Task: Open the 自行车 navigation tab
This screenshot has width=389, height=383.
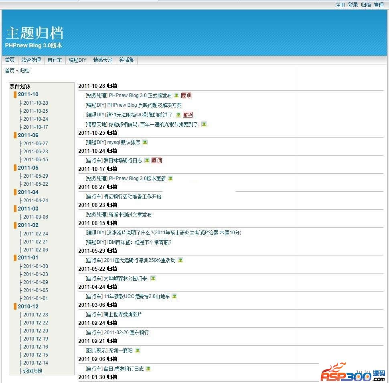Action: click(55, 60)
